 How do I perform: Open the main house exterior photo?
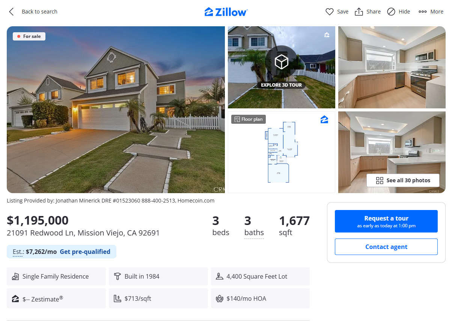(116, 109)
